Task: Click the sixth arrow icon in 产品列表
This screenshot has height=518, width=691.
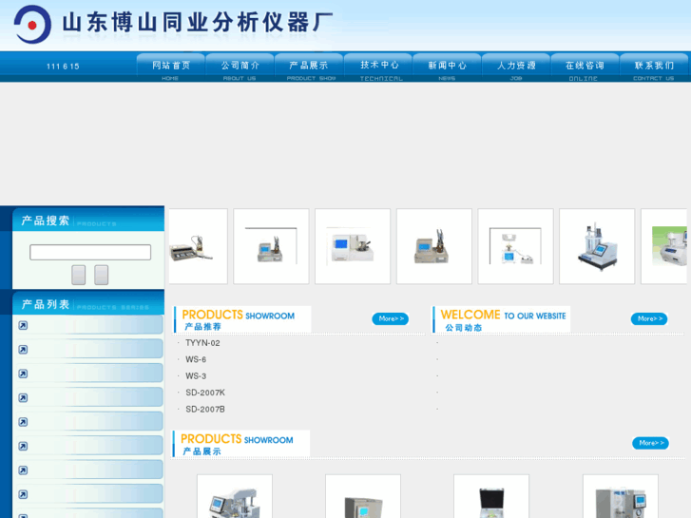Action: (x=23, y=446)
